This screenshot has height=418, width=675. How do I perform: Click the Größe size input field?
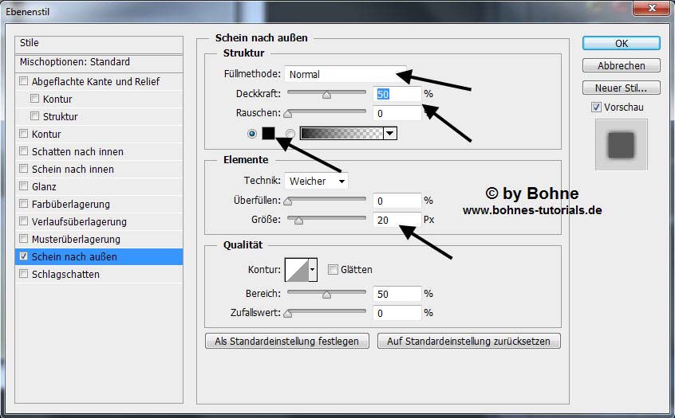point(396,220)
